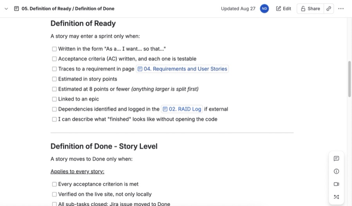This screenshot has height=206, width=352.
Task: Check Verified on the live site
Action: click(x=54, y=194)
